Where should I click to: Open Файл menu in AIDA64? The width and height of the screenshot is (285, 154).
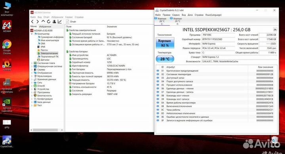click(x=33, y=17)
